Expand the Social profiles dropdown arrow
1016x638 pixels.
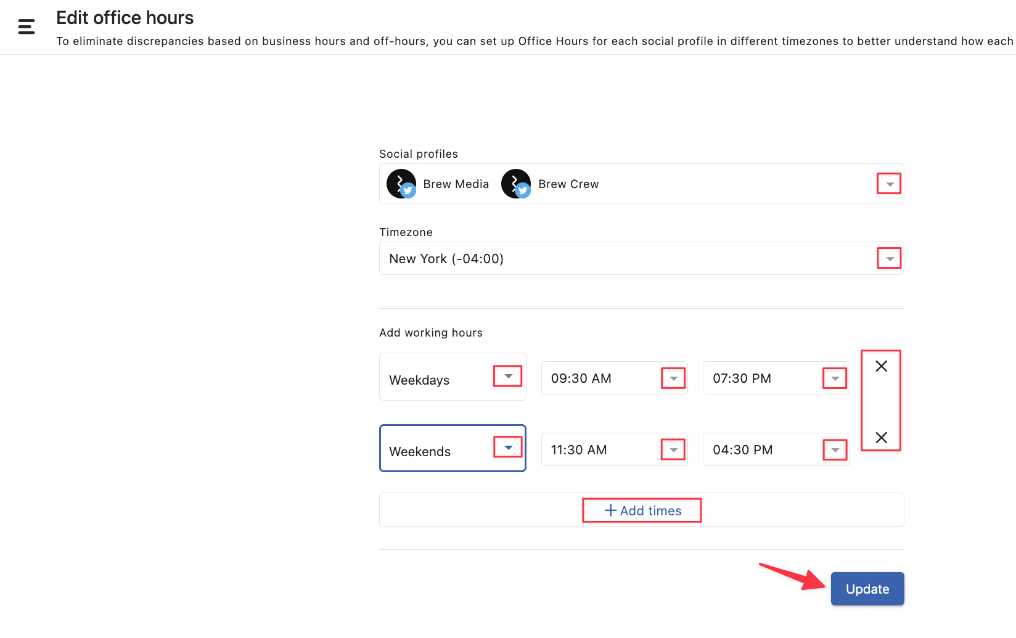tap(889, 184)
